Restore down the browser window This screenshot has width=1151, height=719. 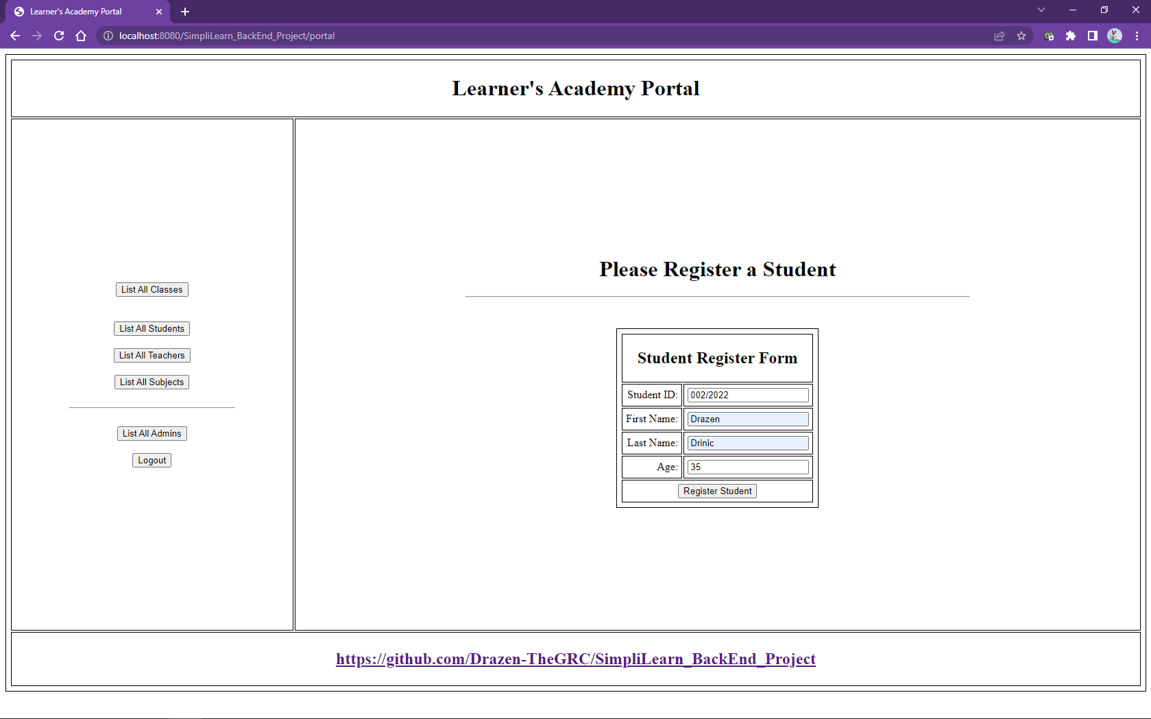coord(1104,10)
